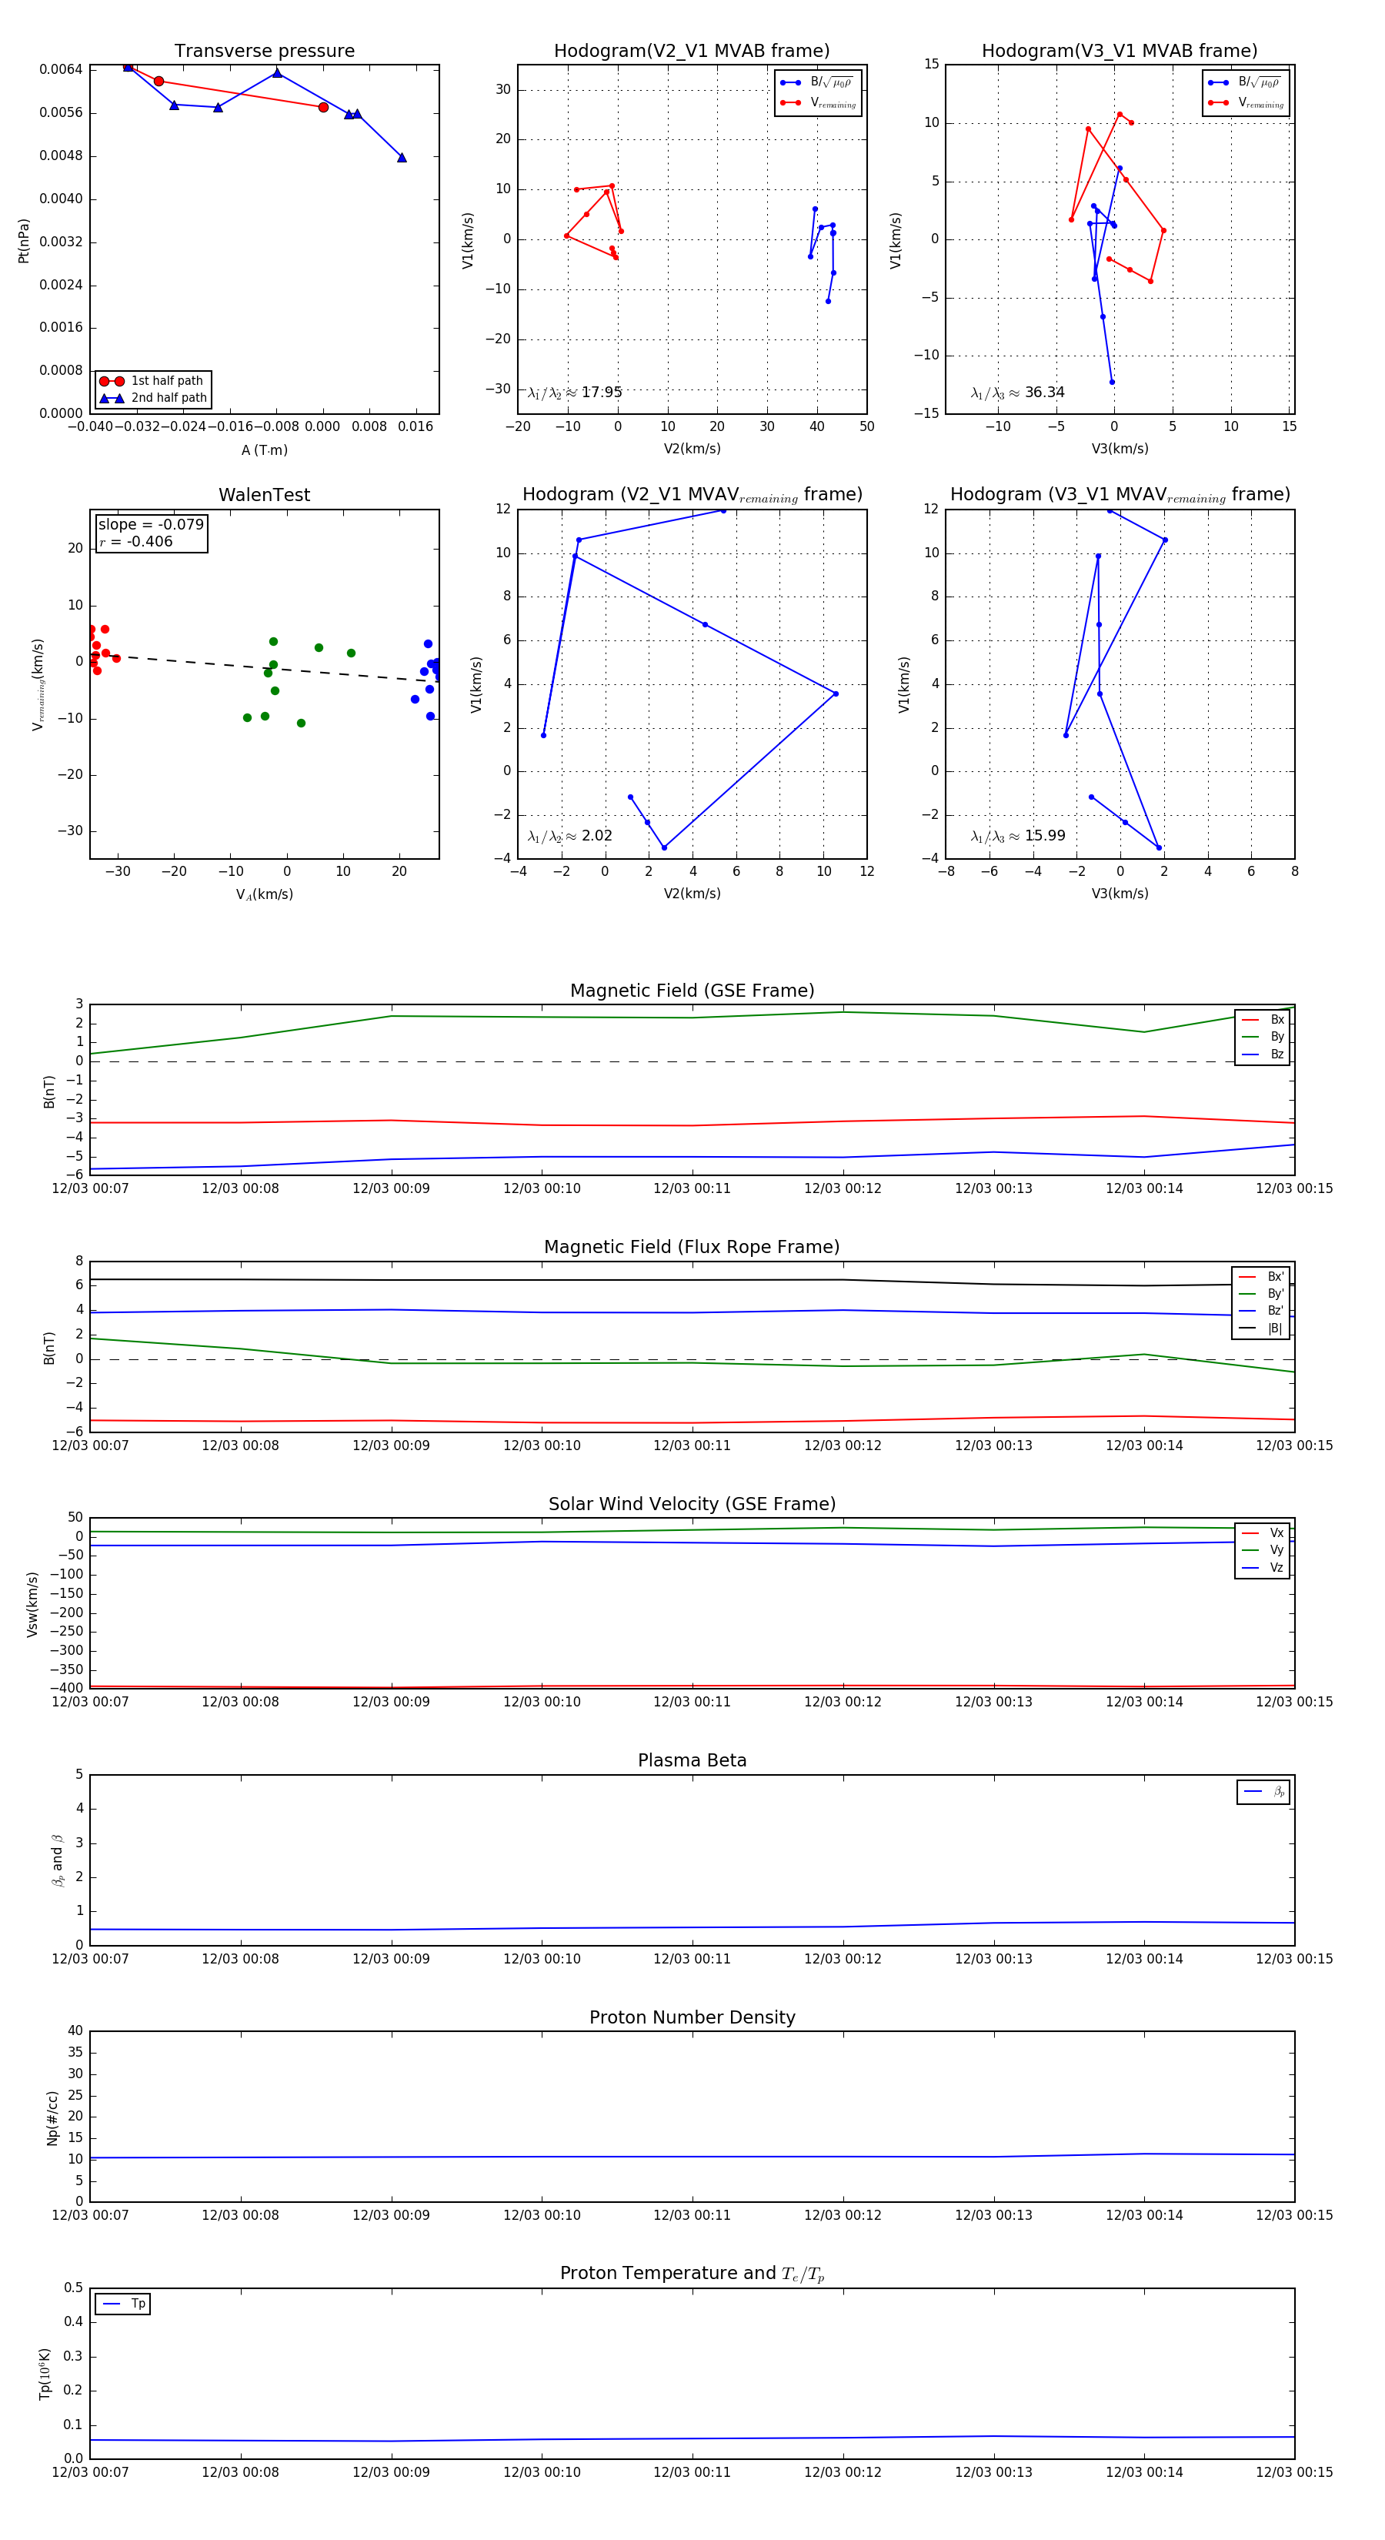Click 'slope = -0.079' in WalenTest box

(151, 525)
